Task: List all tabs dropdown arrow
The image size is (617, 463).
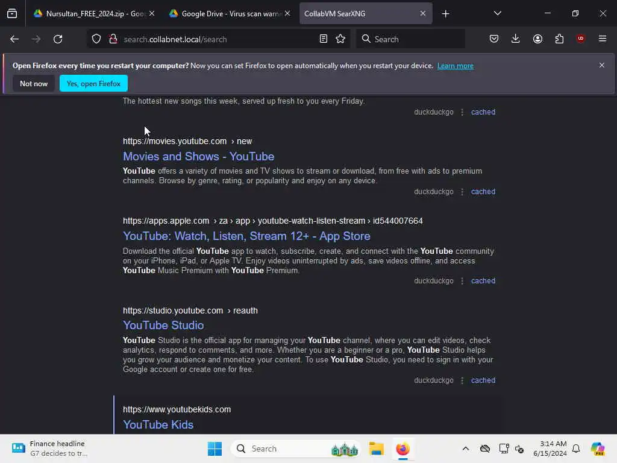Action: point(497,13)
